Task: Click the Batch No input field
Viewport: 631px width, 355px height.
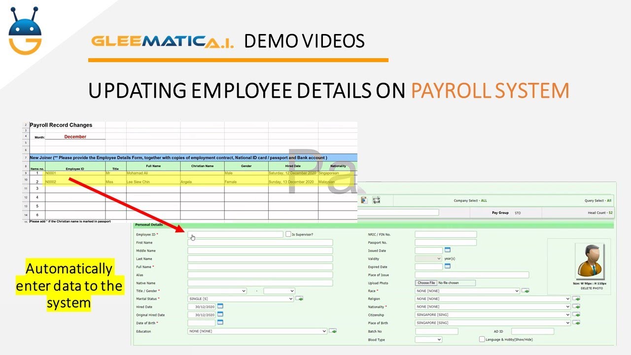Action: [x=437, y=331]
